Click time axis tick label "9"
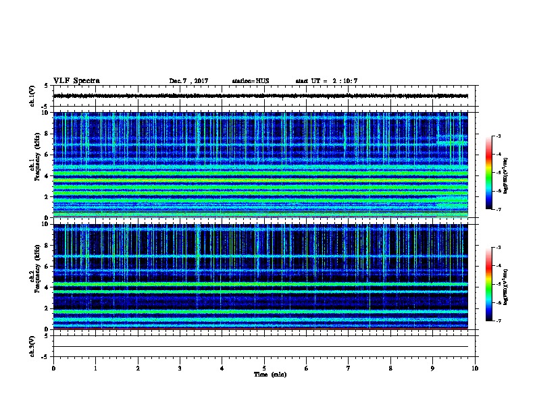This screenshot has width=535, height=413. click(x=432, y=368)
